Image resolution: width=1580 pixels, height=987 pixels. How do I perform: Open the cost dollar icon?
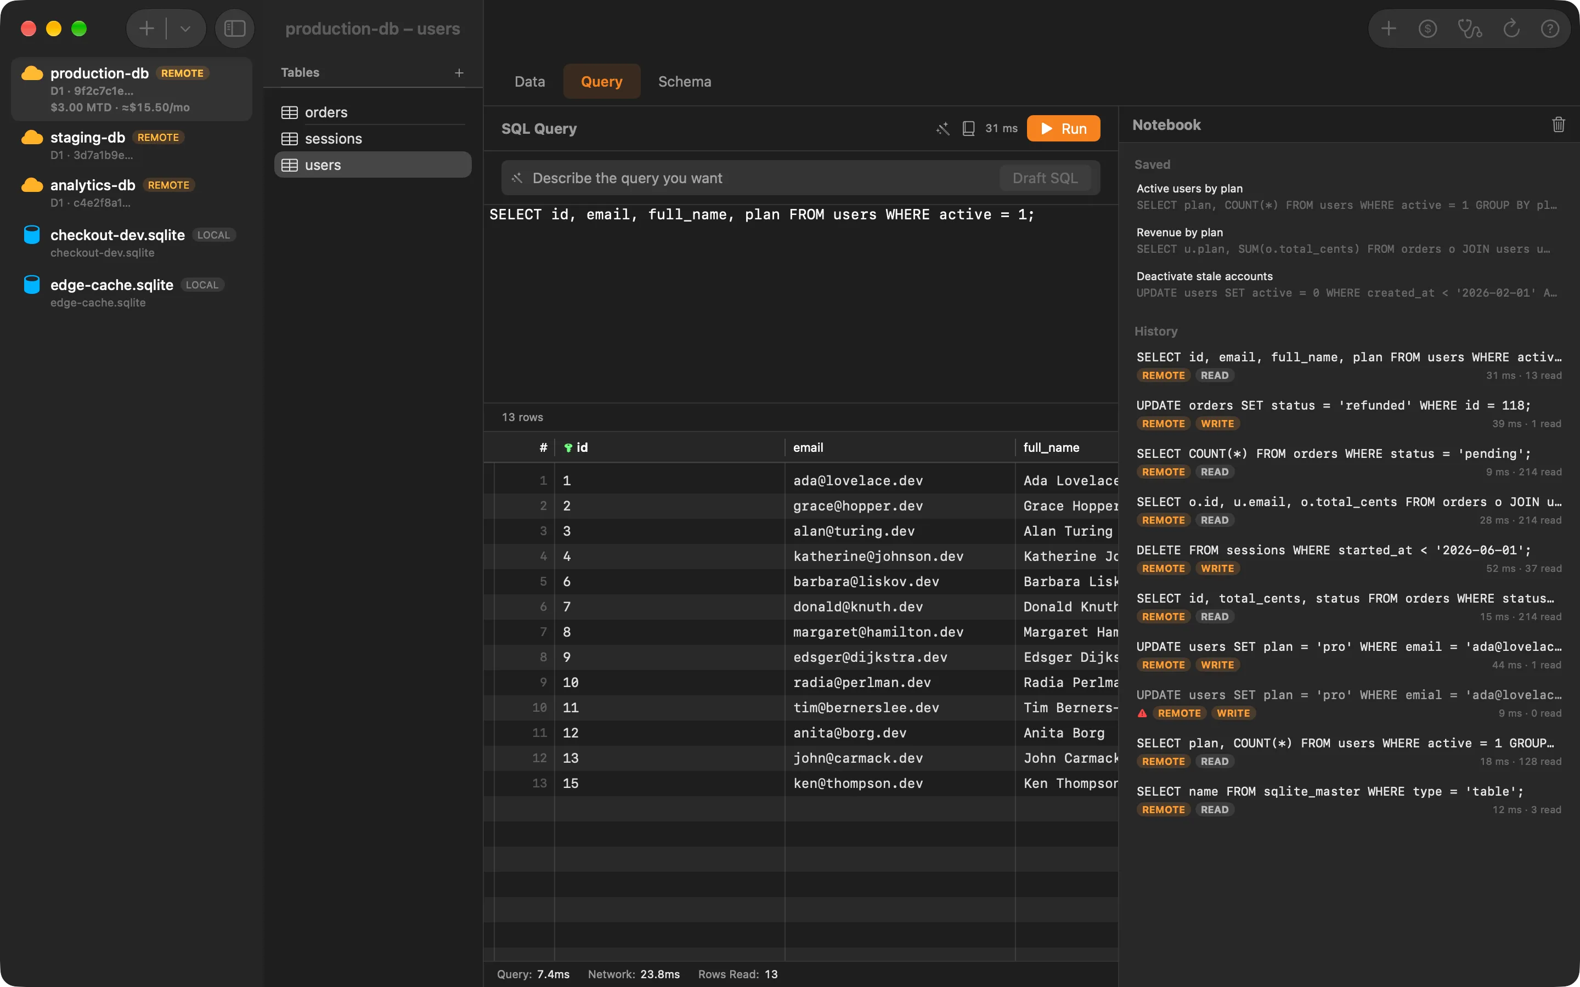point(1428,29)
